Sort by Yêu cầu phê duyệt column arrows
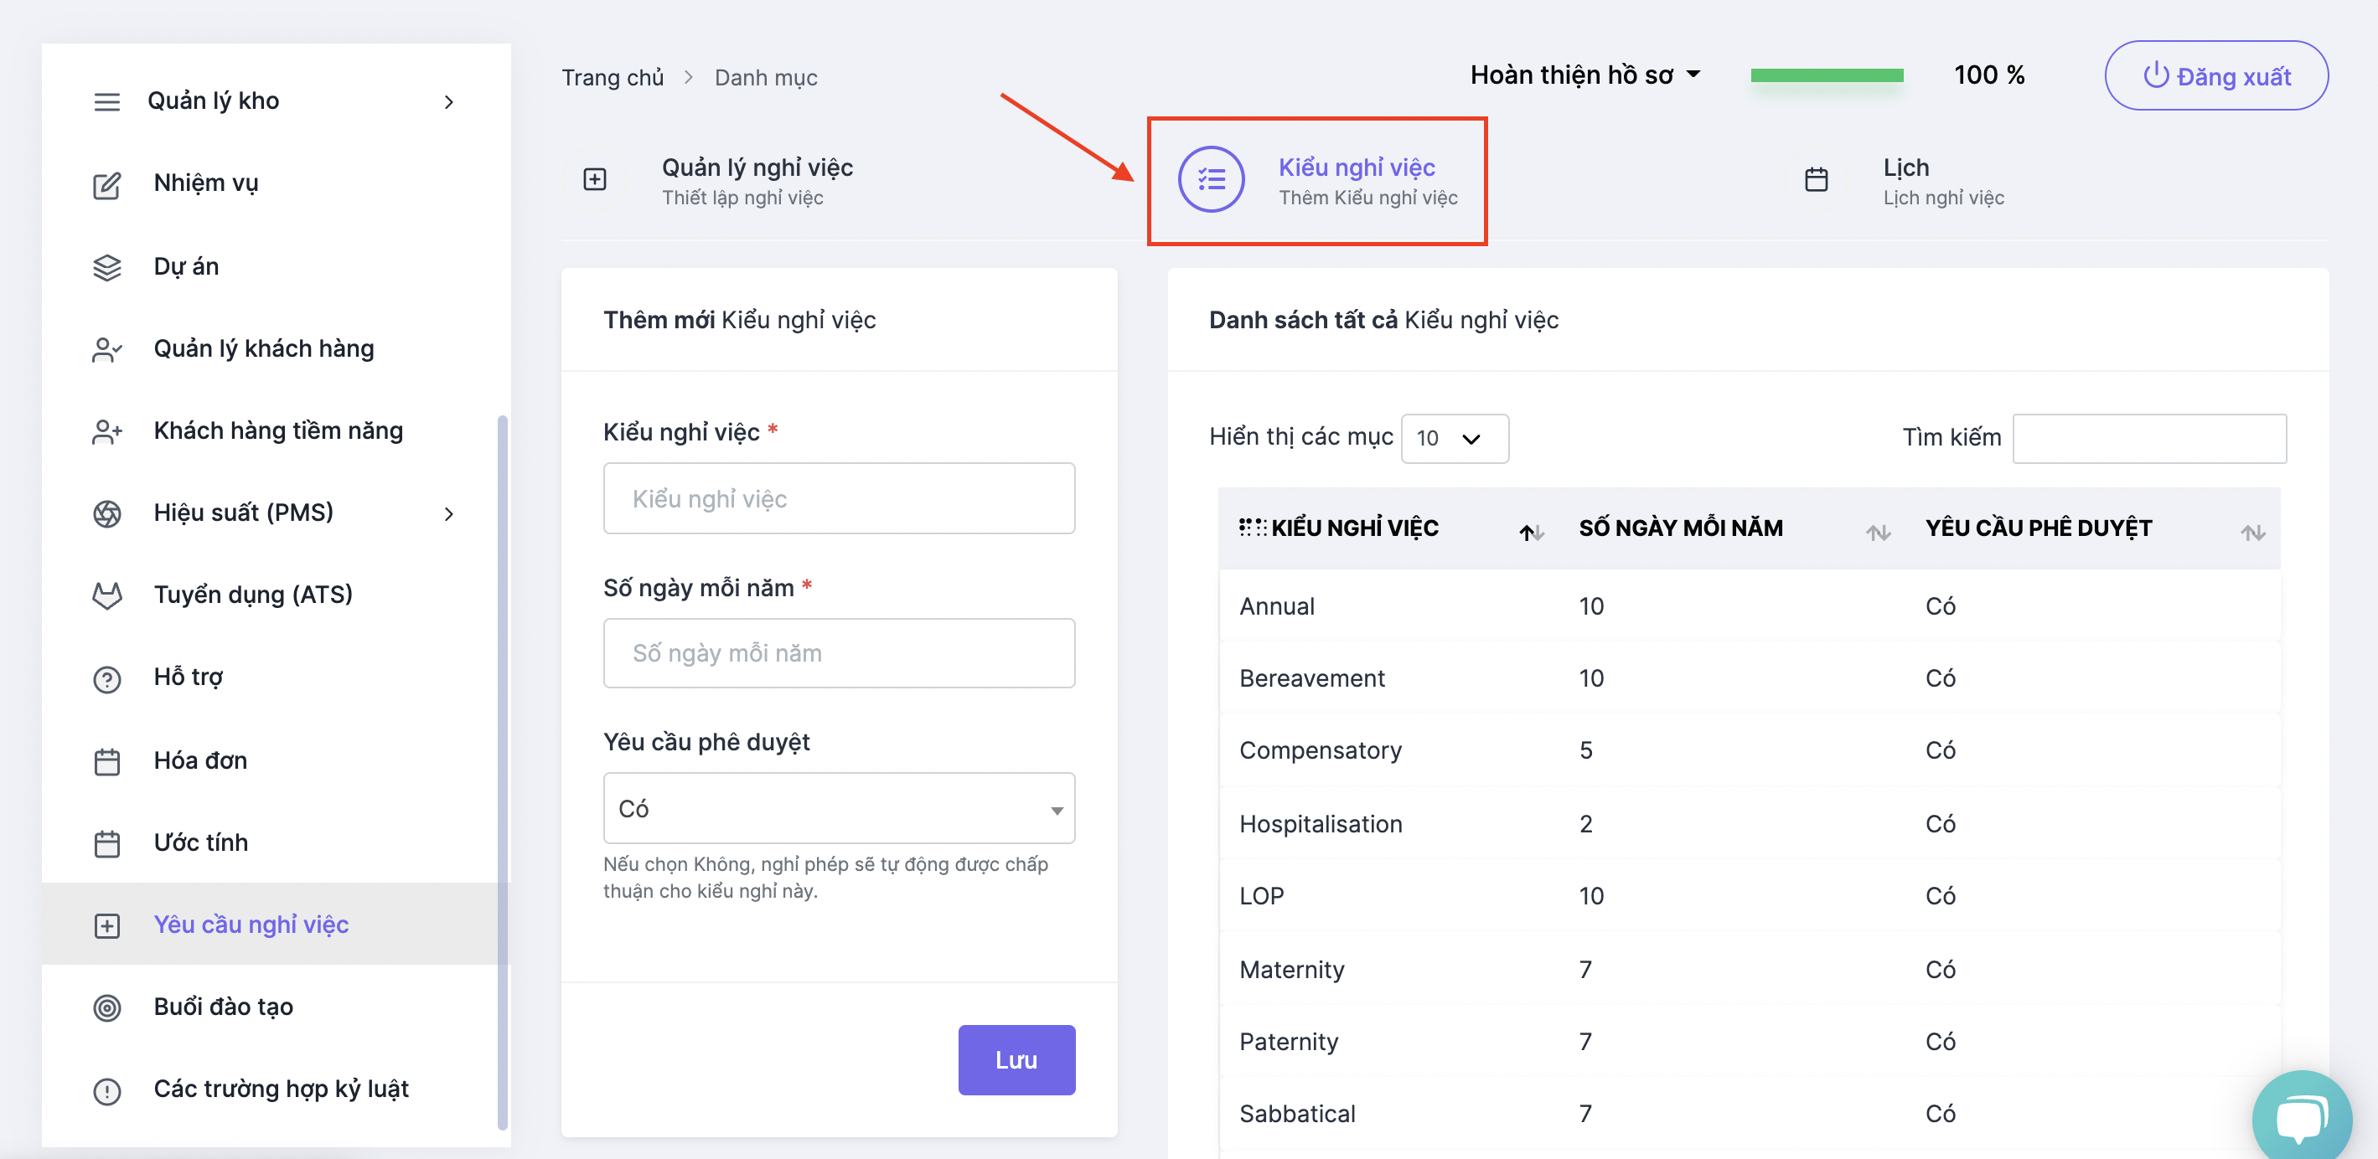 pyautogui.click(x=2253, y=533)
